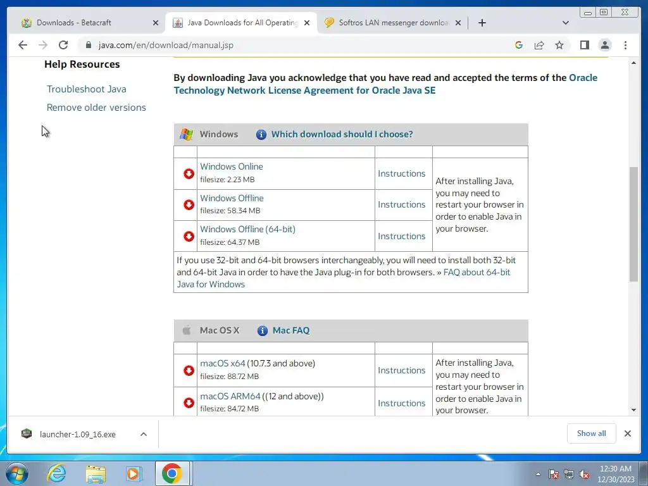The width and height of the screenshot is (648, 486).
Task: Launch Internet Explorer from taskbar
Action: click(56, 473)
